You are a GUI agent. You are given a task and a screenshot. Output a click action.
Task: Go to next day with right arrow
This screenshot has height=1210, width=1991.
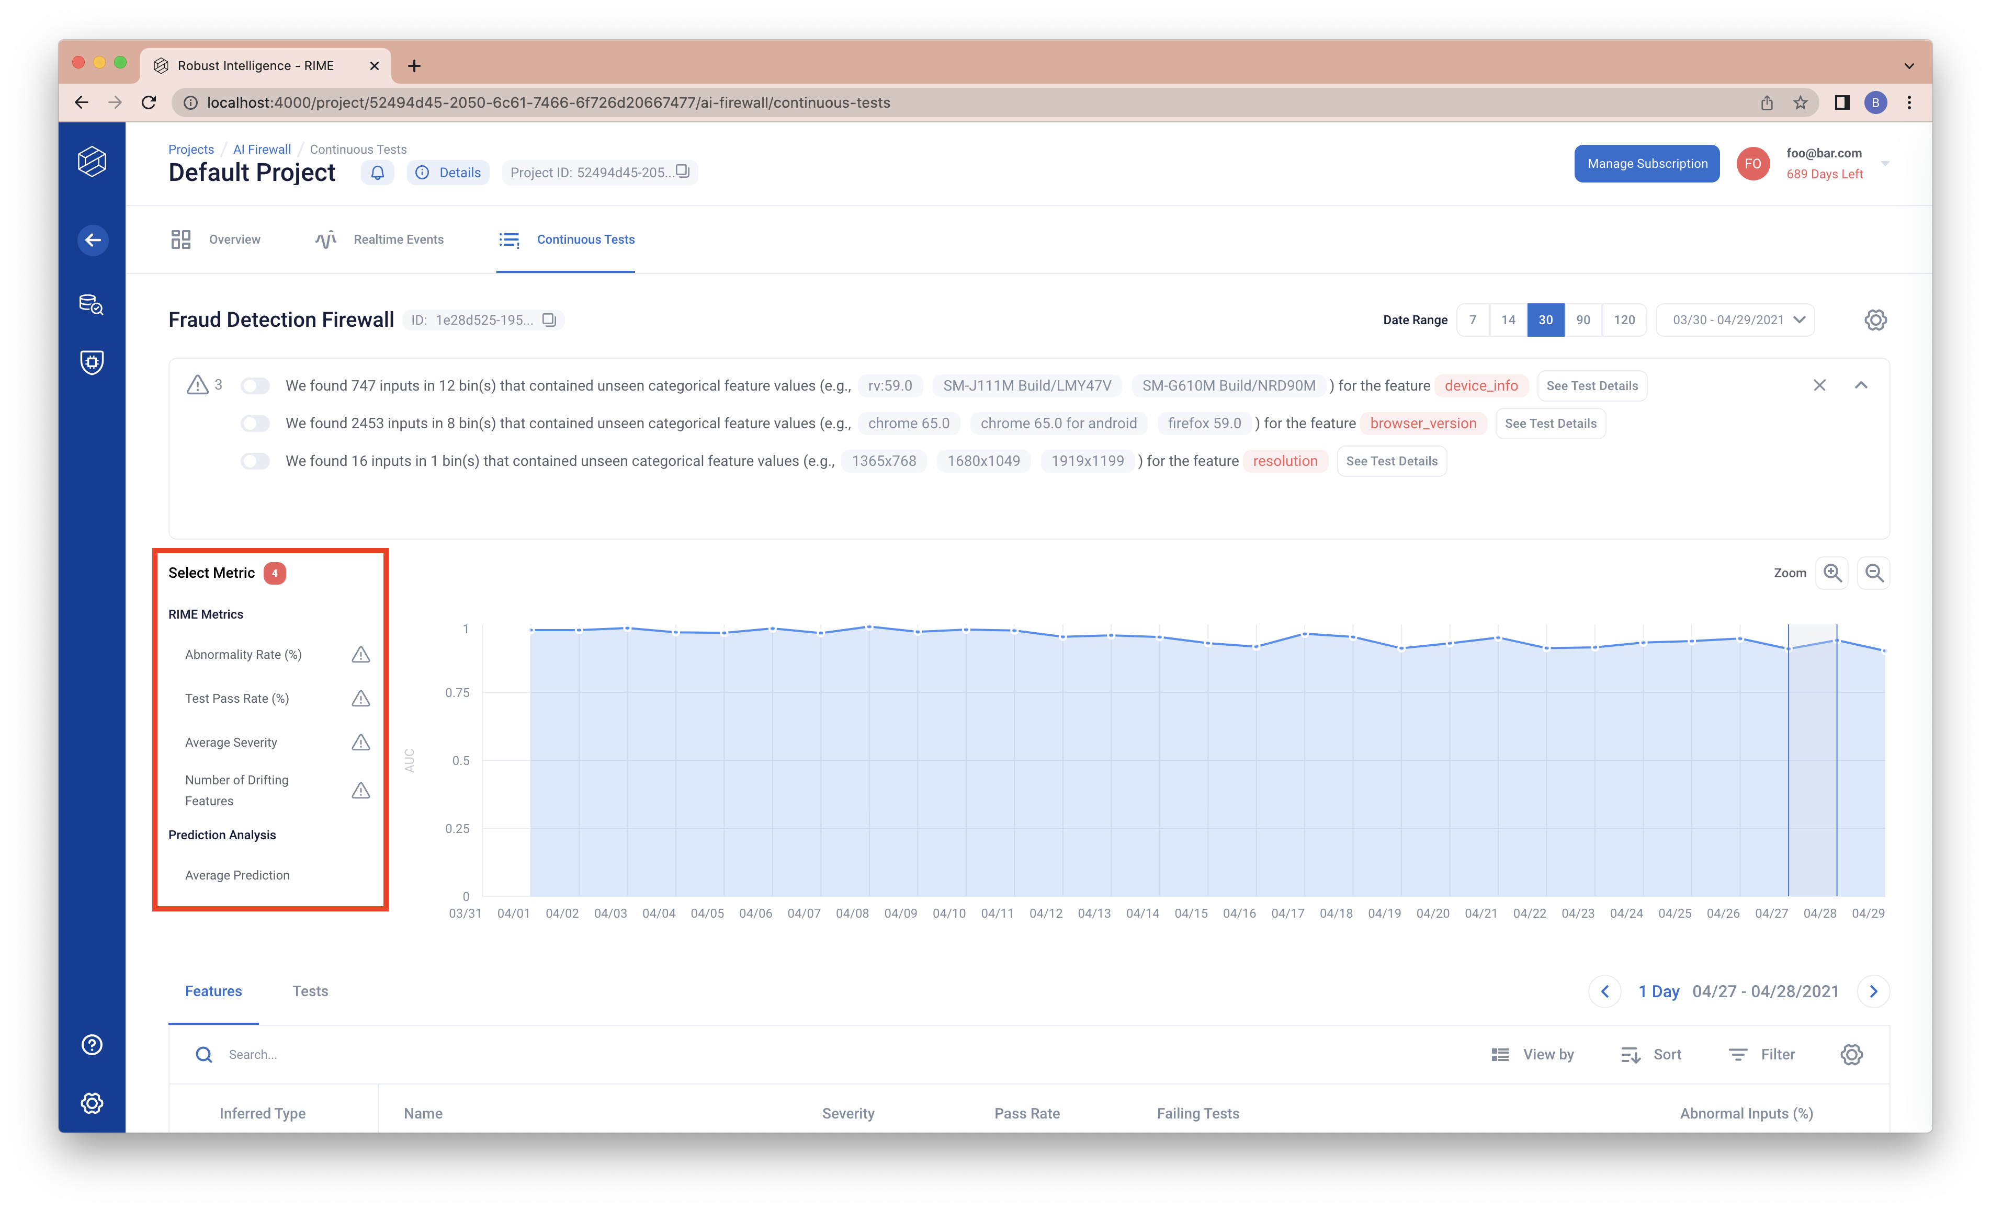click(1873, 991)
